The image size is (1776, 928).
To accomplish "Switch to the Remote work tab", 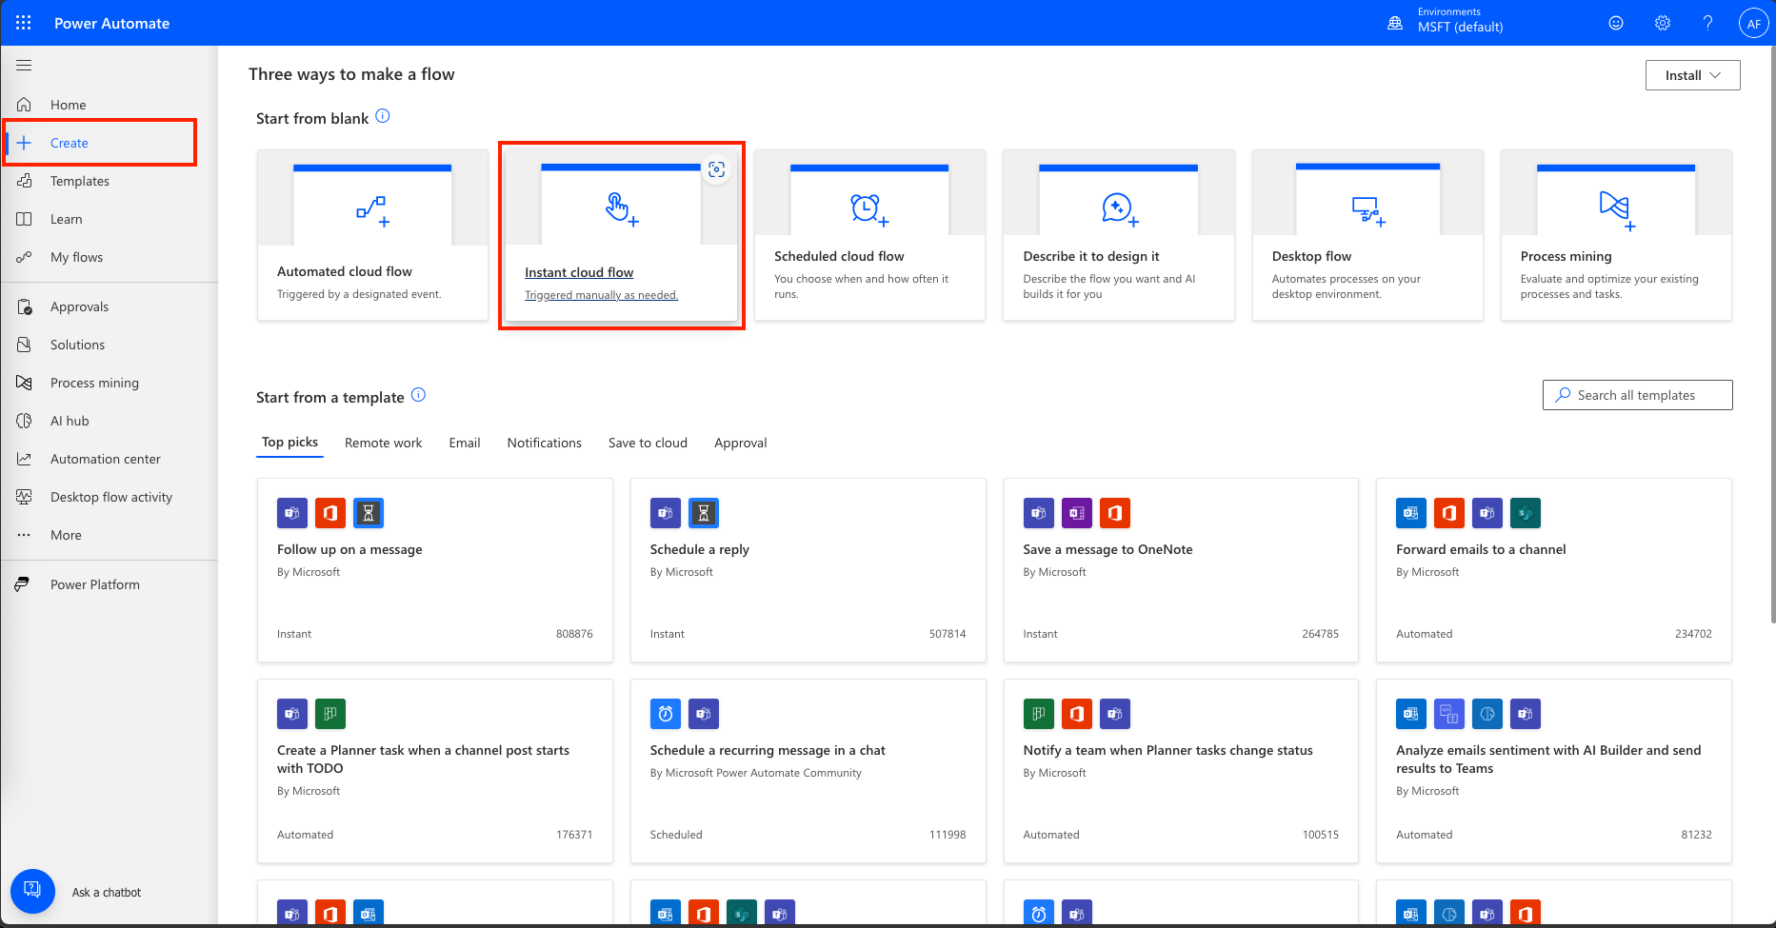I will 383,443.
